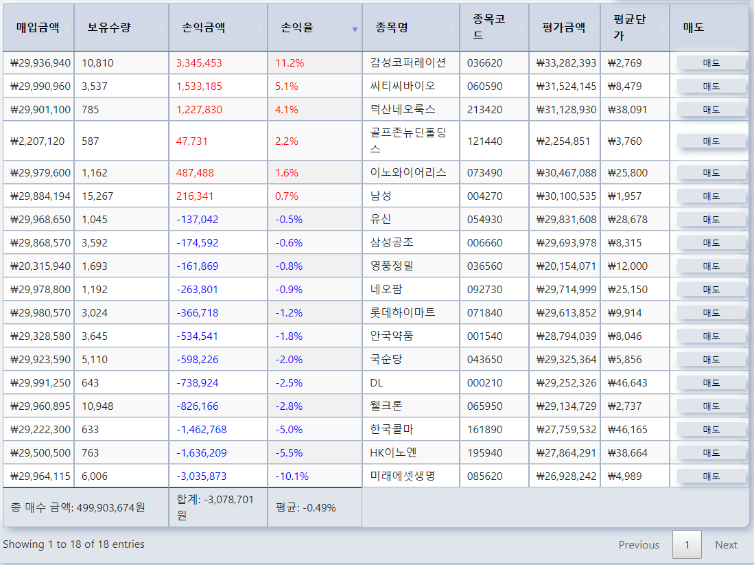Click profit value 3,345,453
The height and width of the screenshot is (565, 754).
click(199, 63)
